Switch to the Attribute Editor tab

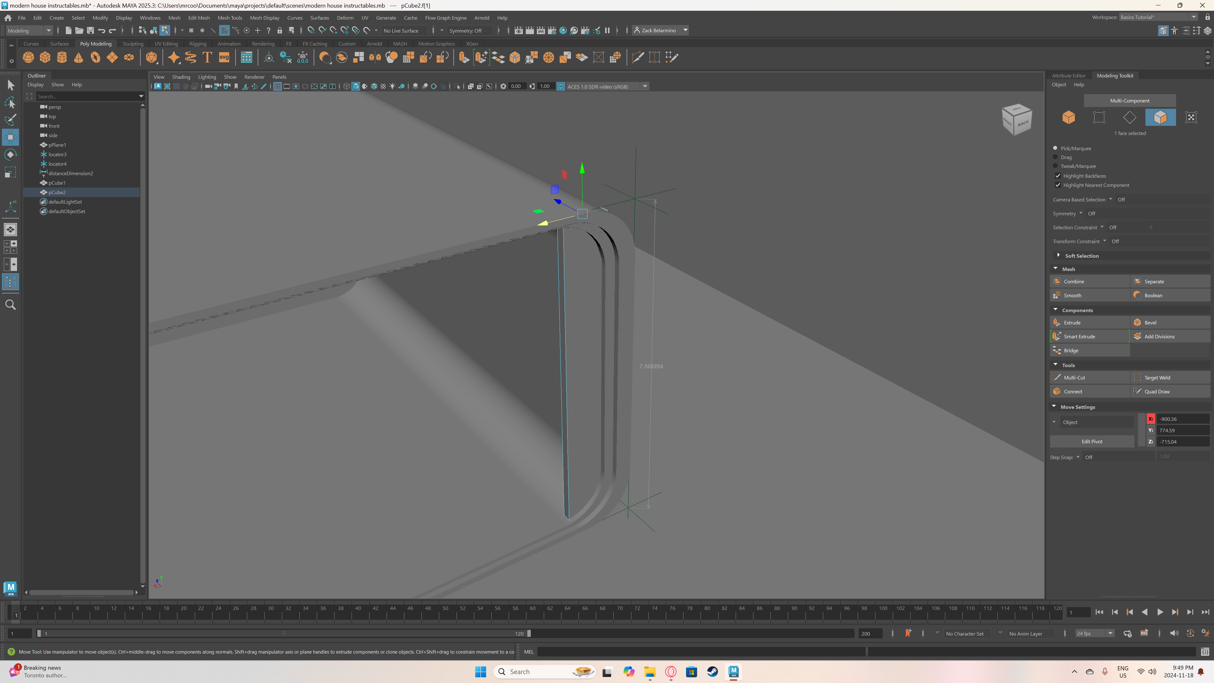coord(1068,76)
